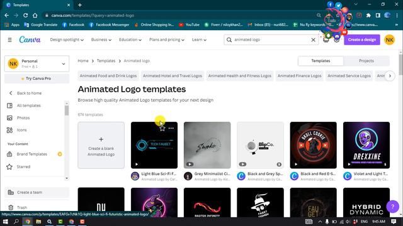Expand Plans and pricing menu
The height and width of the screenshot is (226, 403).
(166, 40)
